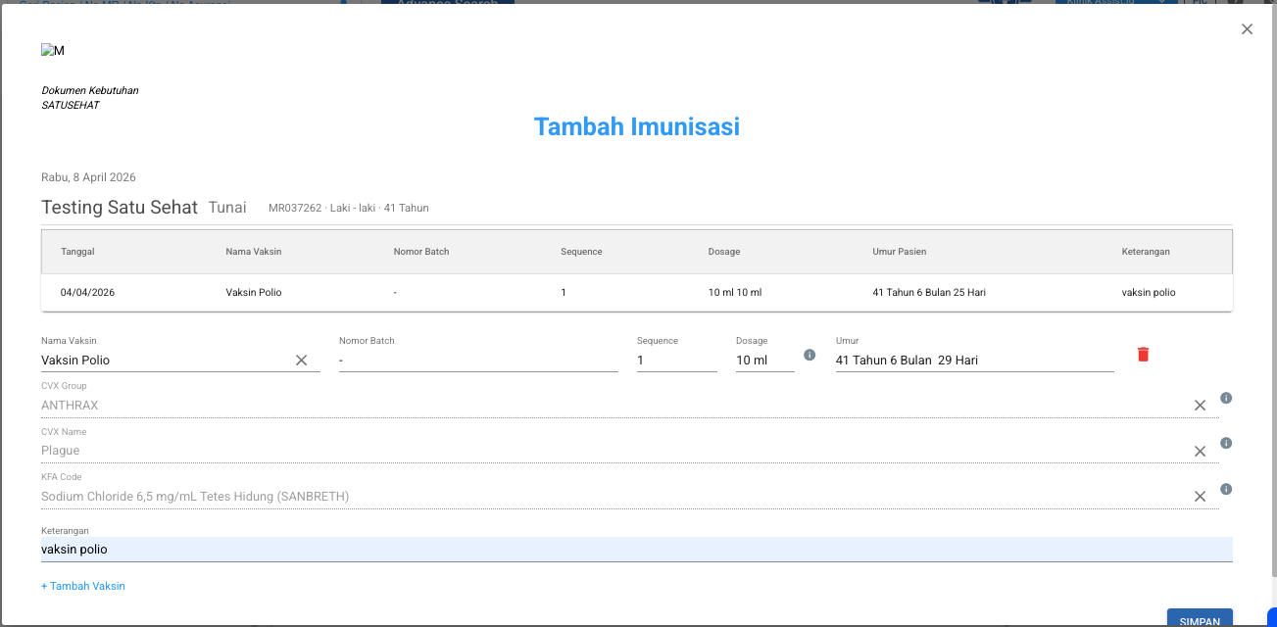
Task: Delete the vaccine entry with trash icon
Action: (x=1143, y=355)
